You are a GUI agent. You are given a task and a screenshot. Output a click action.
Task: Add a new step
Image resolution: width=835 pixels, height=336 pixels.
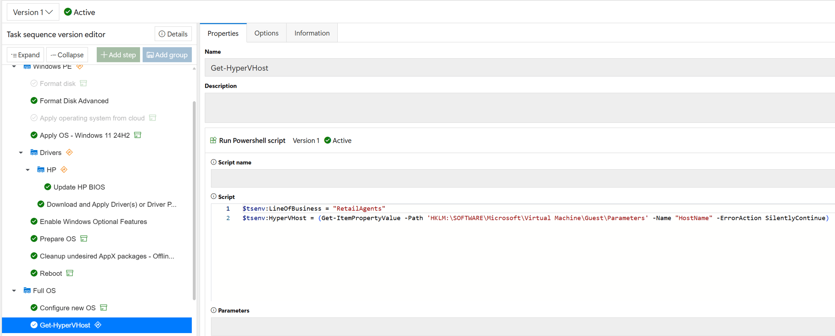[118, 55]
